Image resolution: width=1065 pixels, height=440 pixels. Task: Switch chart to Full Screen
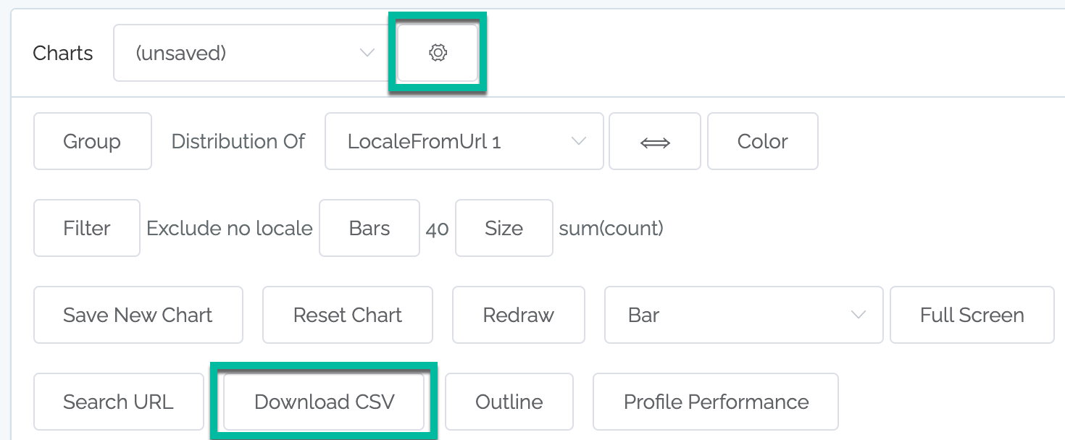pyautogui.click(x=972, y=315)
